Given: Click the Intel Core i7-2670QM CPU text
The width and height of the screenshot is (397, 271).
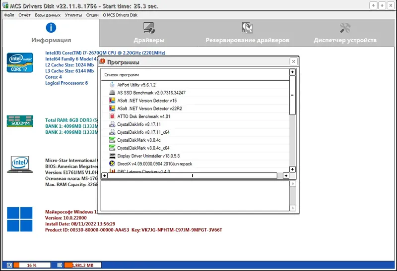Looking at the screenshot, I should tap(105, 53).
